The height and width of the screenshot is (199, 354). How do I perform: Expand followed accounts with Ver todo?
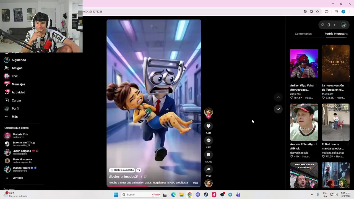click(x=18, y=178)
